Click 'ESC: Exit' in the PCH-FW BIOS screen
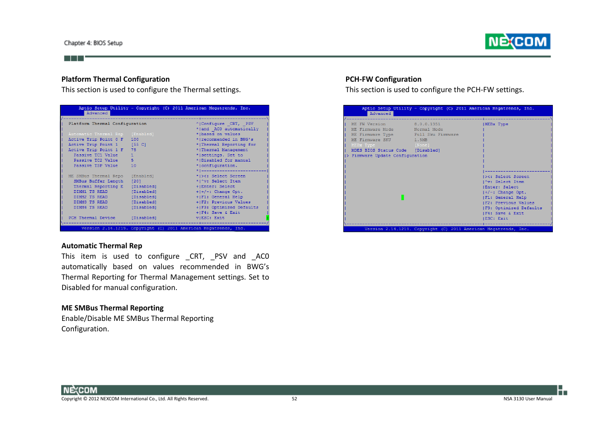615x433 pixels. click(497, 218)
